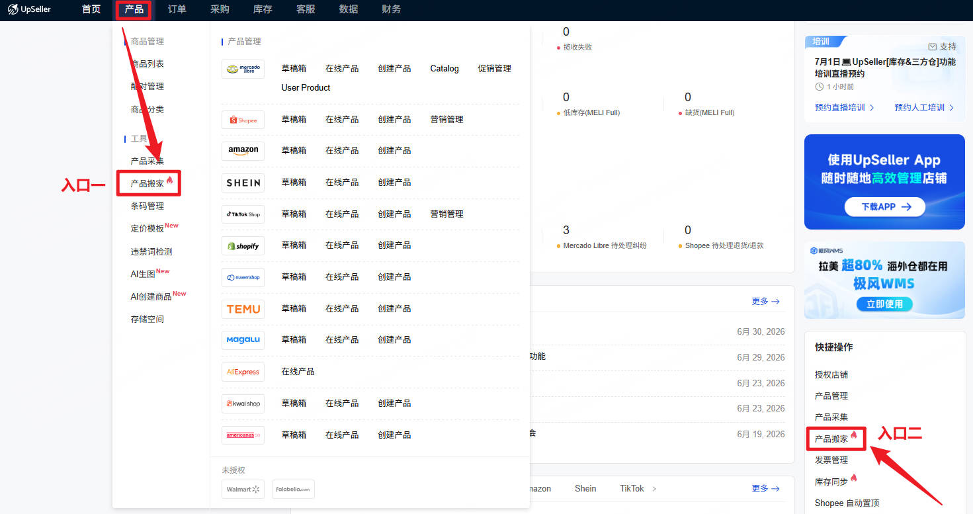Screen dimensions: 973x514
Task: Open 违禁词检测 tool
Action: coord(151,251)
